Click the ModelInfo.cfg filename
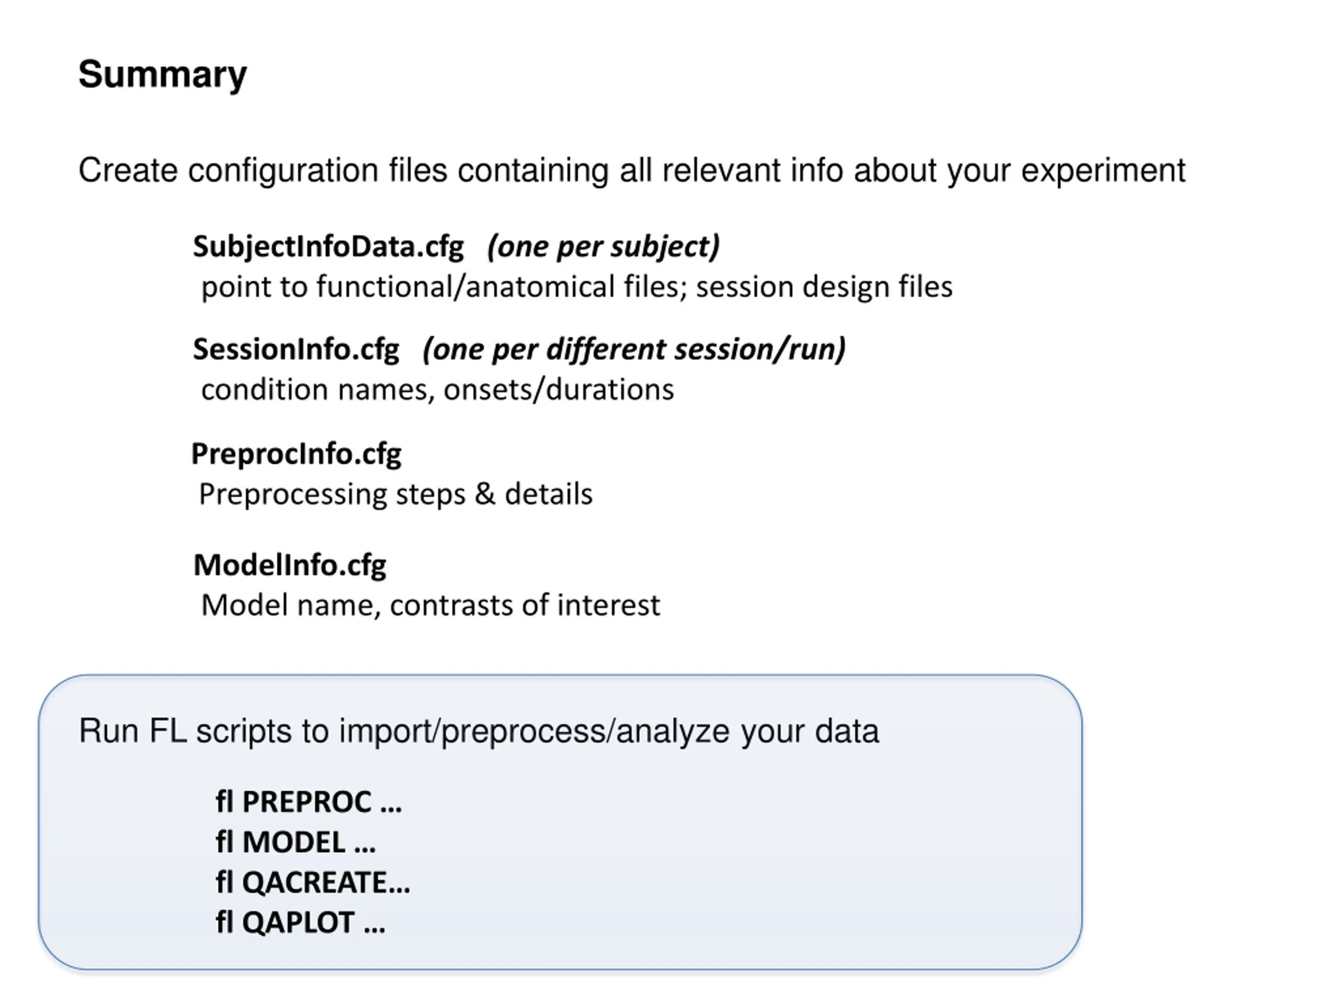Viewport: 1339px width, 1004px height. pos(289,565)
